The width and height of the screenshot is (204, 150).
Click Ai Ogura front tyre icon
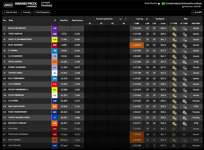pyautogui.click(x=174, y=51)
